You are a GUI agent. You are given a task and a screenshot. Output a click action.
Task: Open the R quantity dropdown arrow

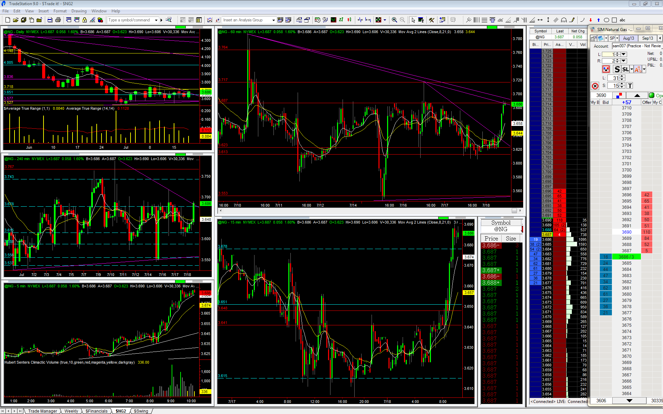624,61
